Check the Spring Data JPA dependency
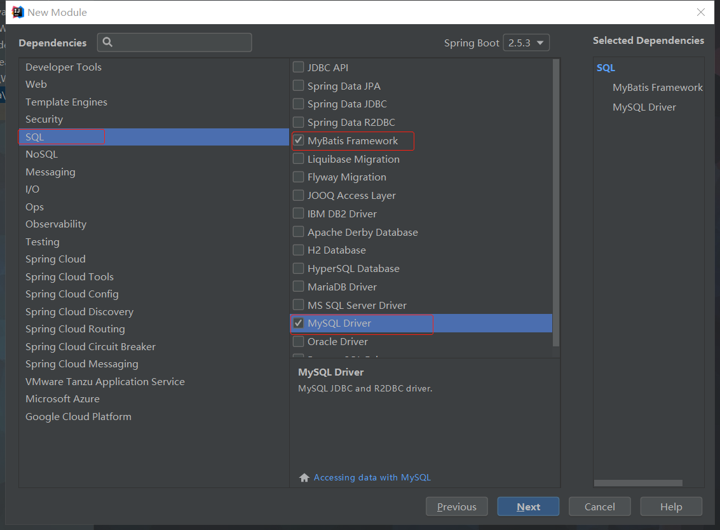 (x=299, y=85)
